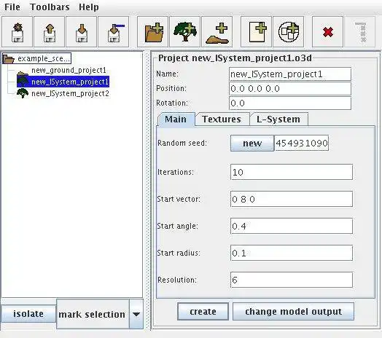The width and height of the screenshot is (382, 338).
Task: Click the save-as icon with blue bar
Action: point(114,32)
